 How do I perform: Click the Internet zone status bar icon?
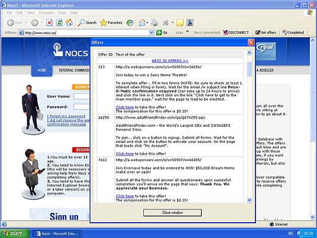tap(271, 225)
